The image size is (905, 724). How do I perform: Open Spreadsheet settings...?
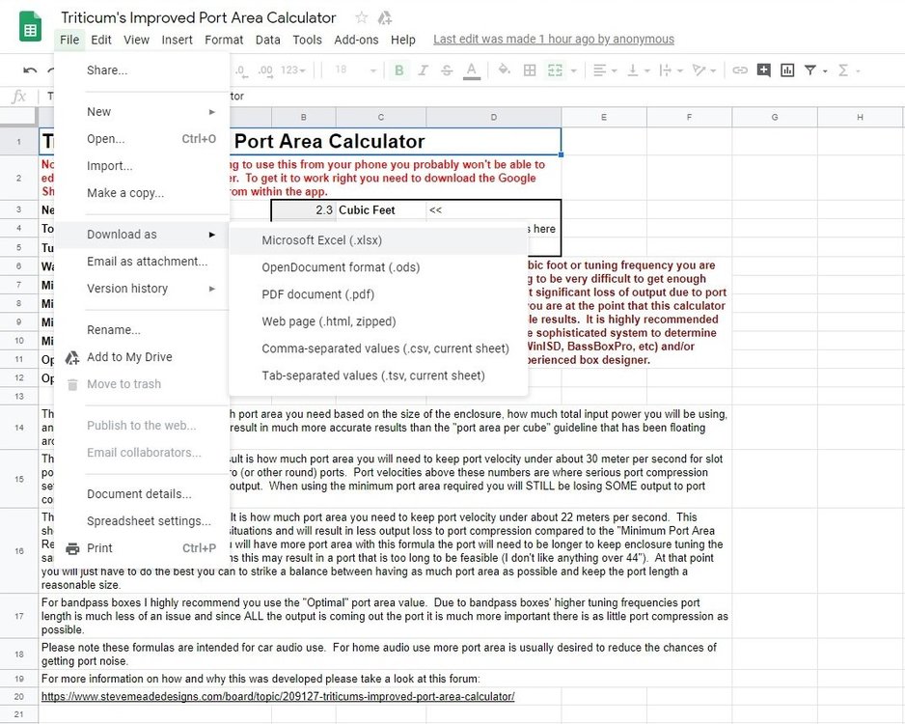[x=142, y=521]
